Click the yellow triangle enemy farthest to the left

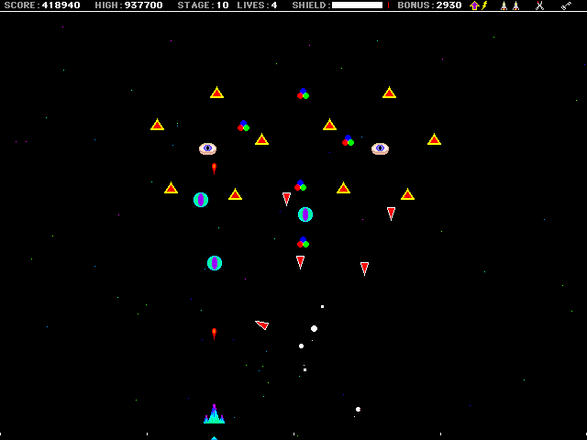[157, 125]
